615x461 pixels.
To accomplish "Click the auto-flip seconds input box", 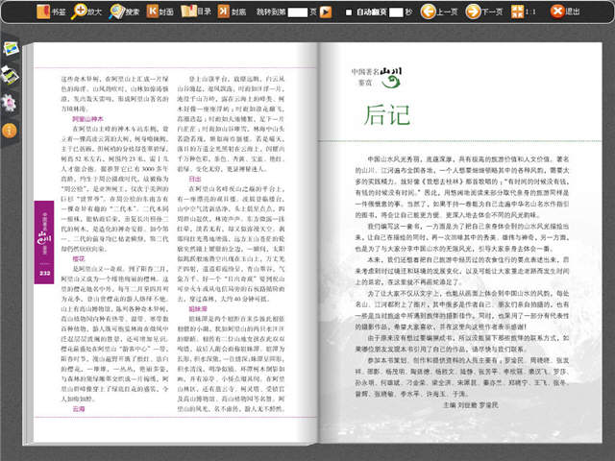I will (396, 12).
